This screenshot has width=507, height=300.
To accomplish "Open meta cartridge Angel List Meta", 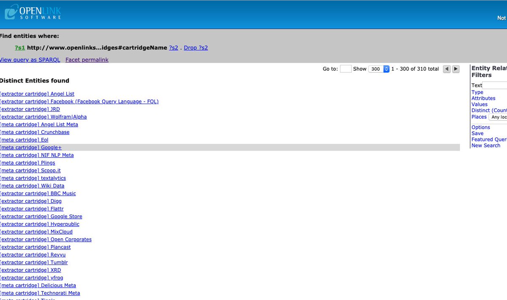I will point(39,124).
